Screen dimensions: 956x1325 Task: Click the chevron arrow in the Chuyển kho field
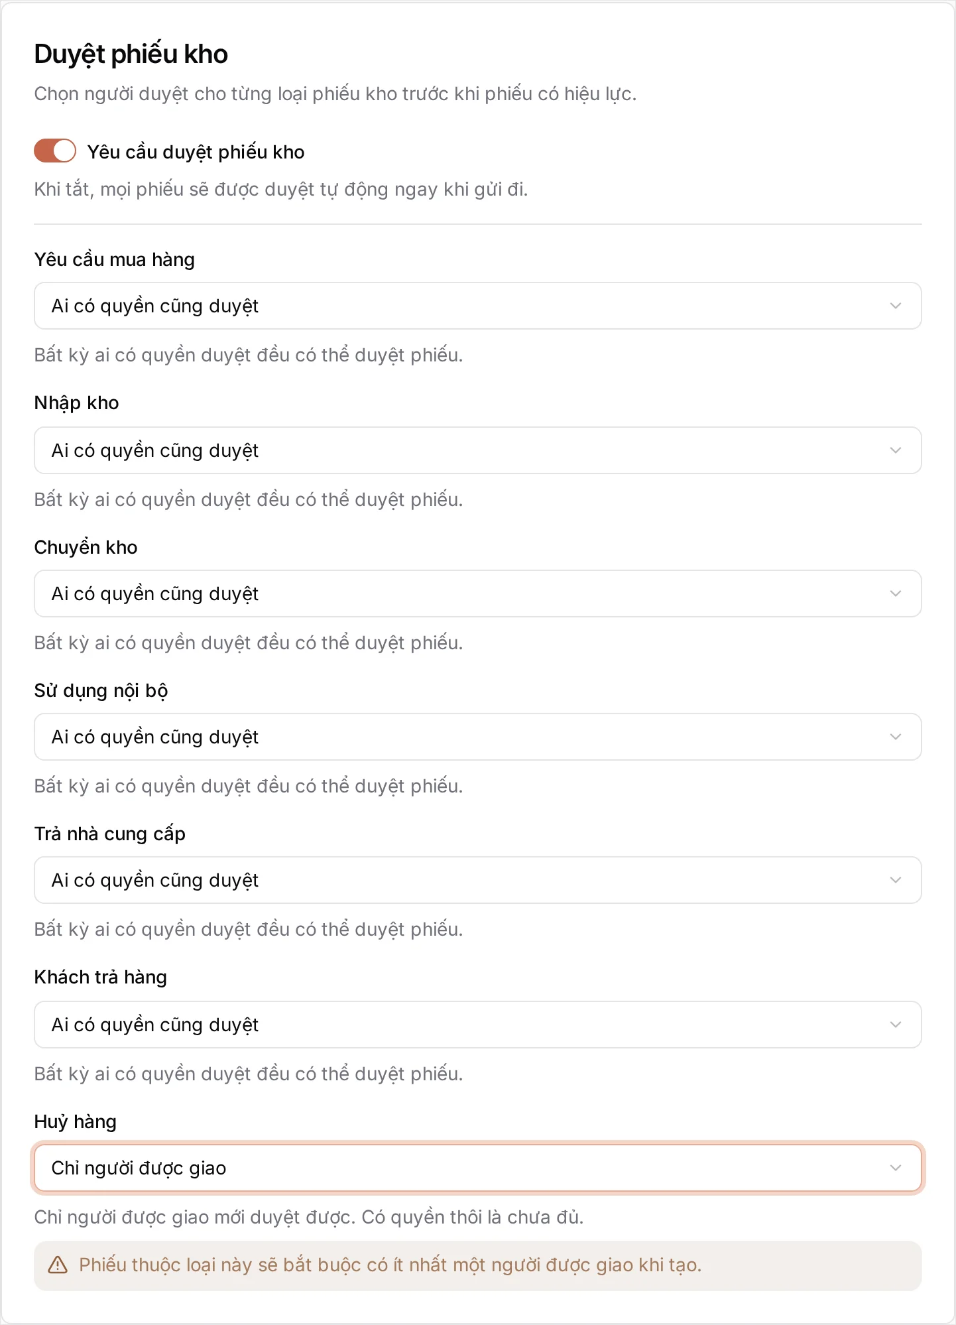[896, 594]
